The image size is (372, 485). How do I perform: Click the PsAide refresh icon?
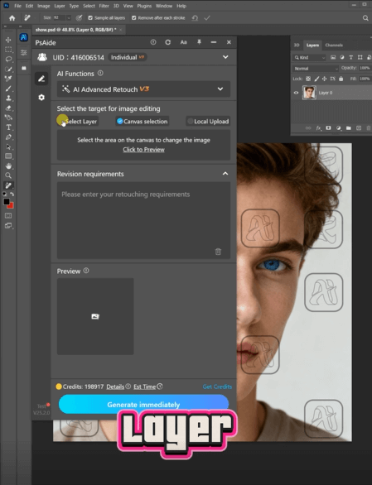168,42
